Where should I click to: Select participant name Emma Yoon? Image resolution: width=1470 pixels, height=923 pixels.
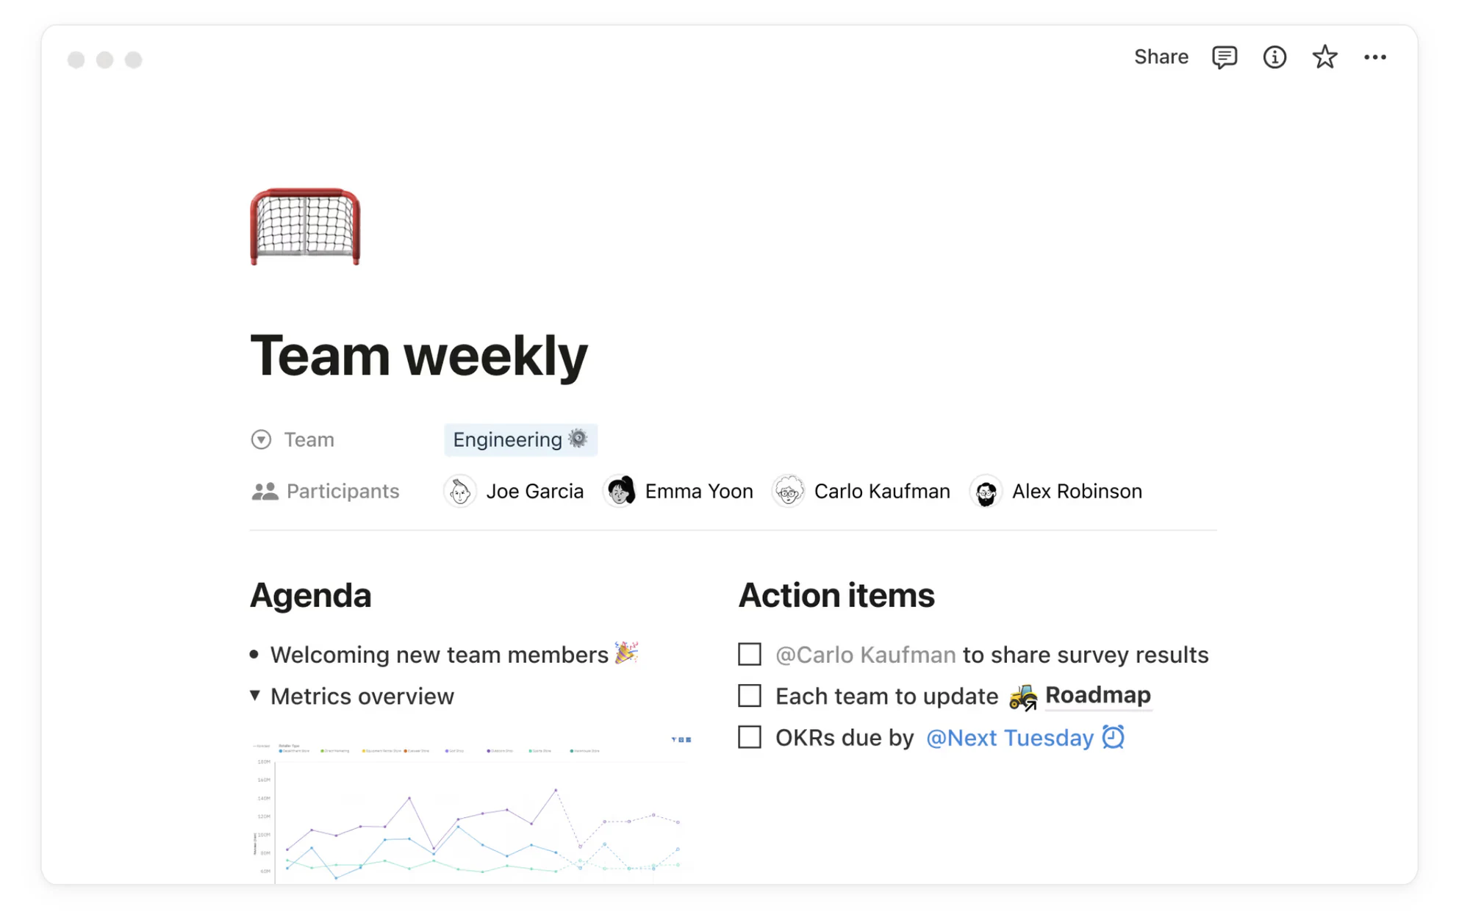698,491
